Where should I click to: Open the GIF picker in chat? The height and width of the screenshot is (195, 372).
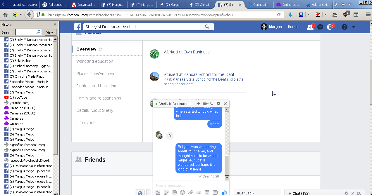tap(174, 192)
